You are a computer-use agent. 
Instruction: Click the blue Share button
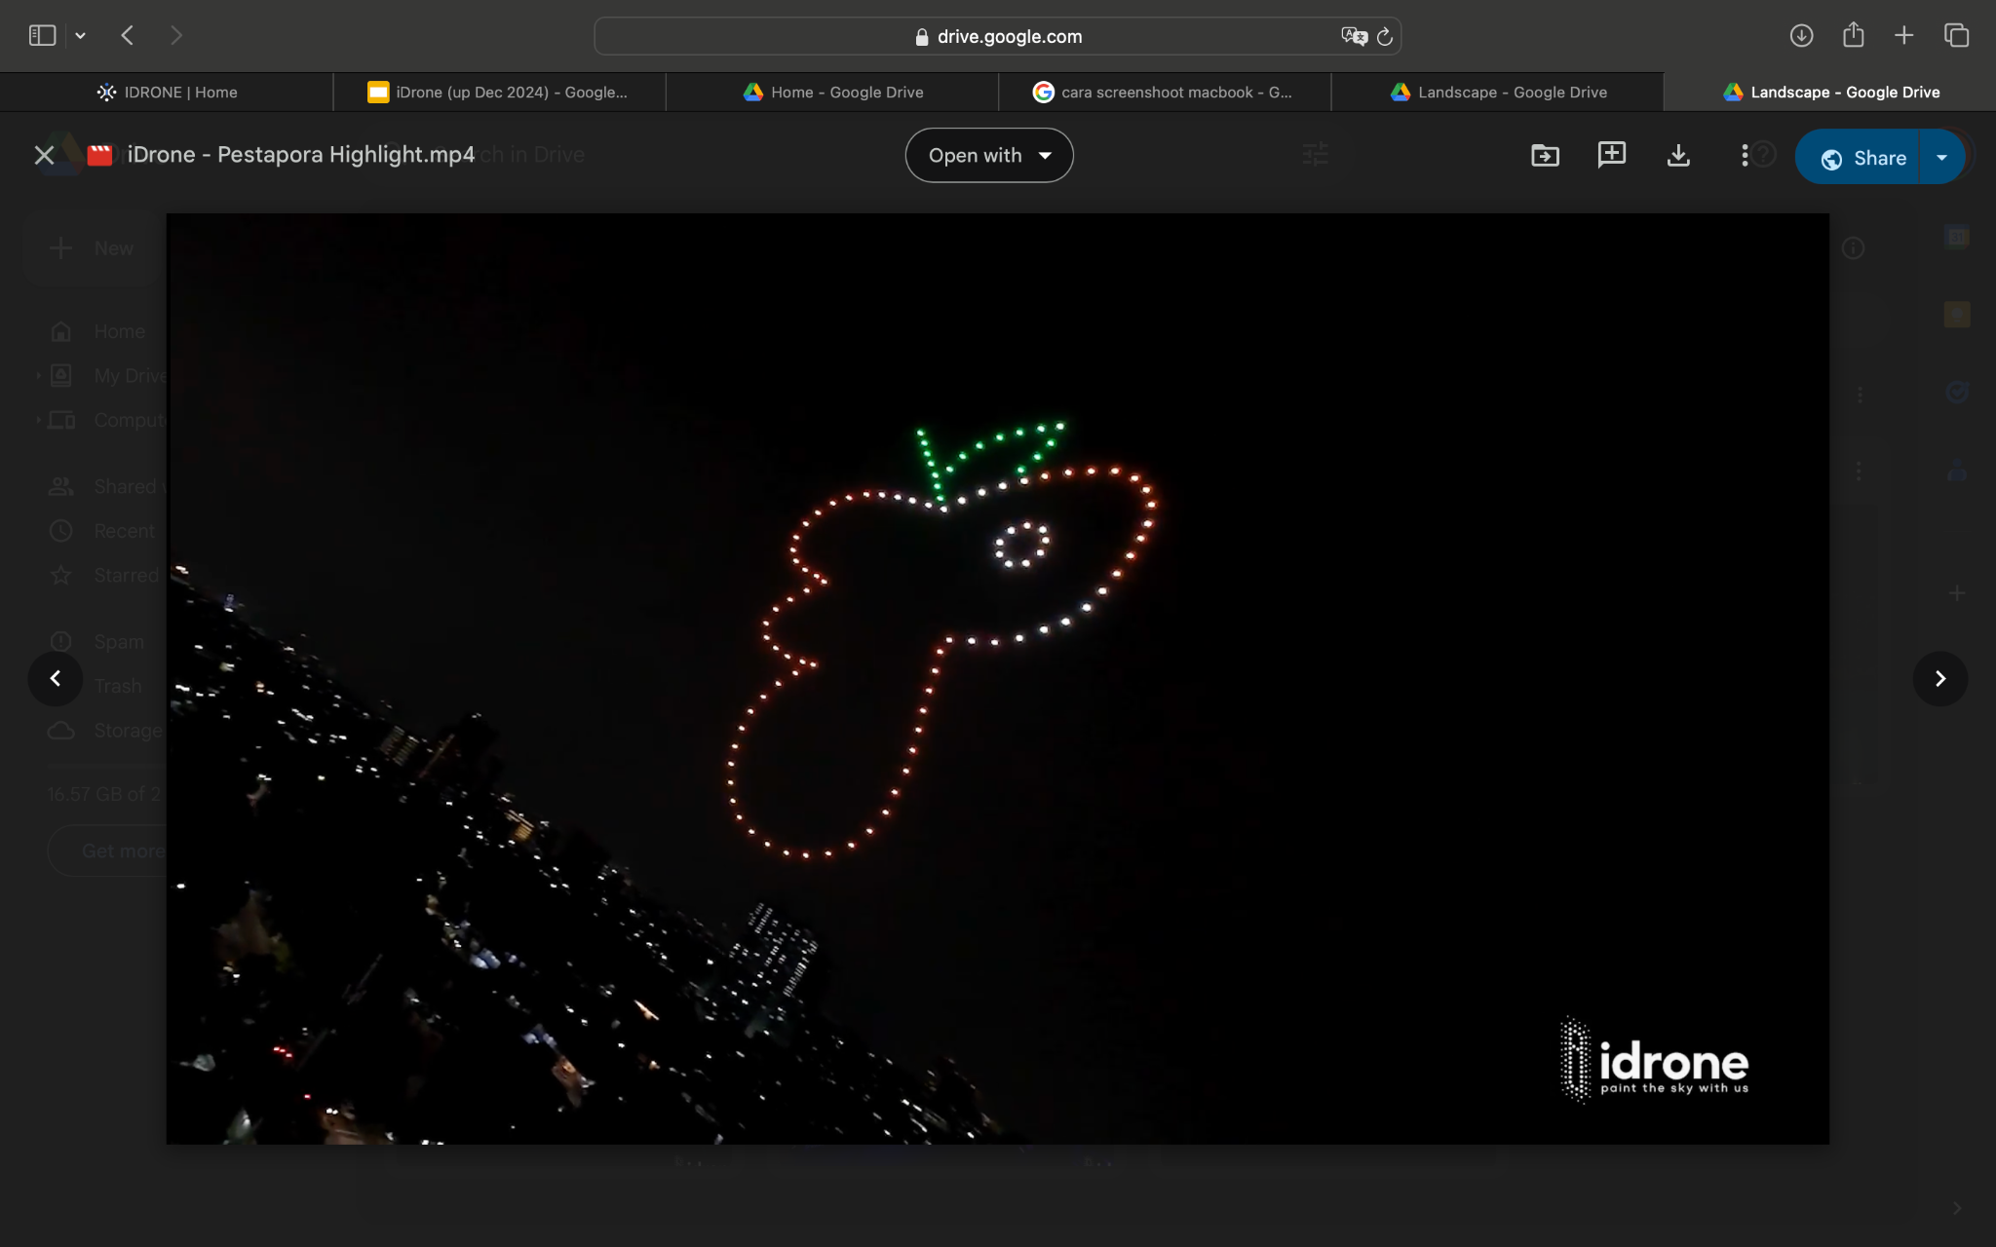1860,158
